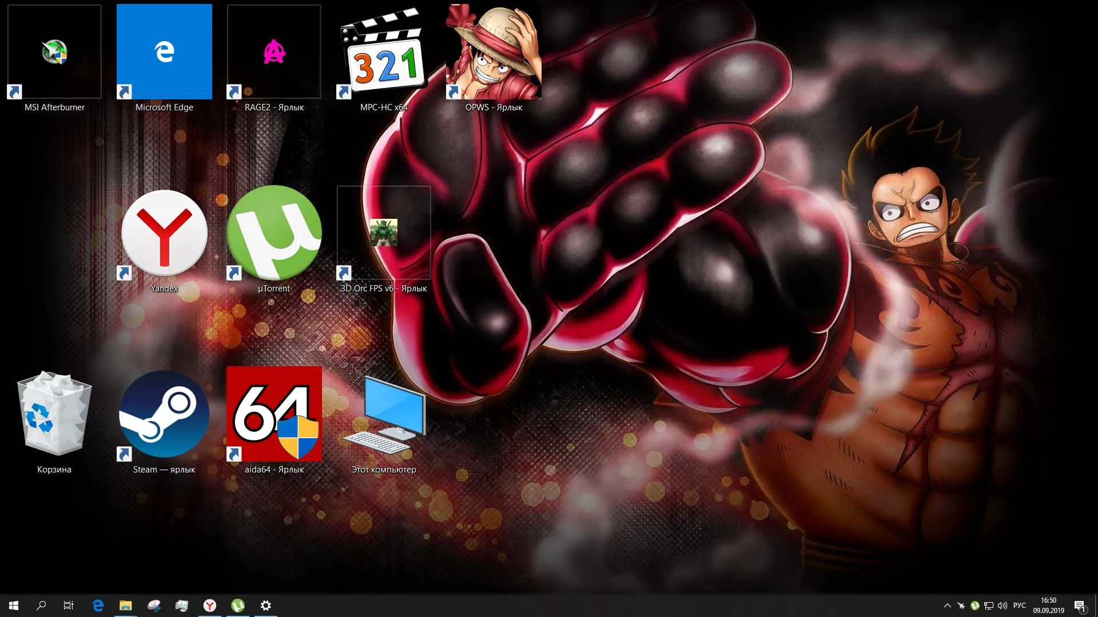1098x617 pixels.
Task: Select the Microsoft Edge desktop shortcut
Action: tap(164, 57)
